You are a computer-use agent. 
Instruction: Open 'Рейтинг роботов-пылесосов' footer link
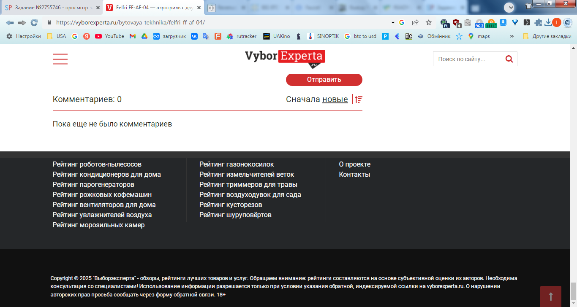point(97,164)
